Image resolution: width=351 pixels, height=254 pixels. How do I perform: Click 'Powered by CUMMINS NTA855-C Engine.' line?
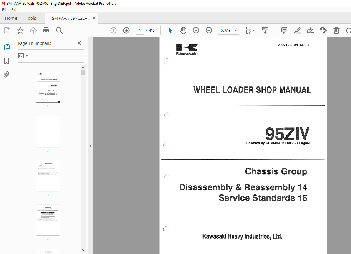point(279,143)
